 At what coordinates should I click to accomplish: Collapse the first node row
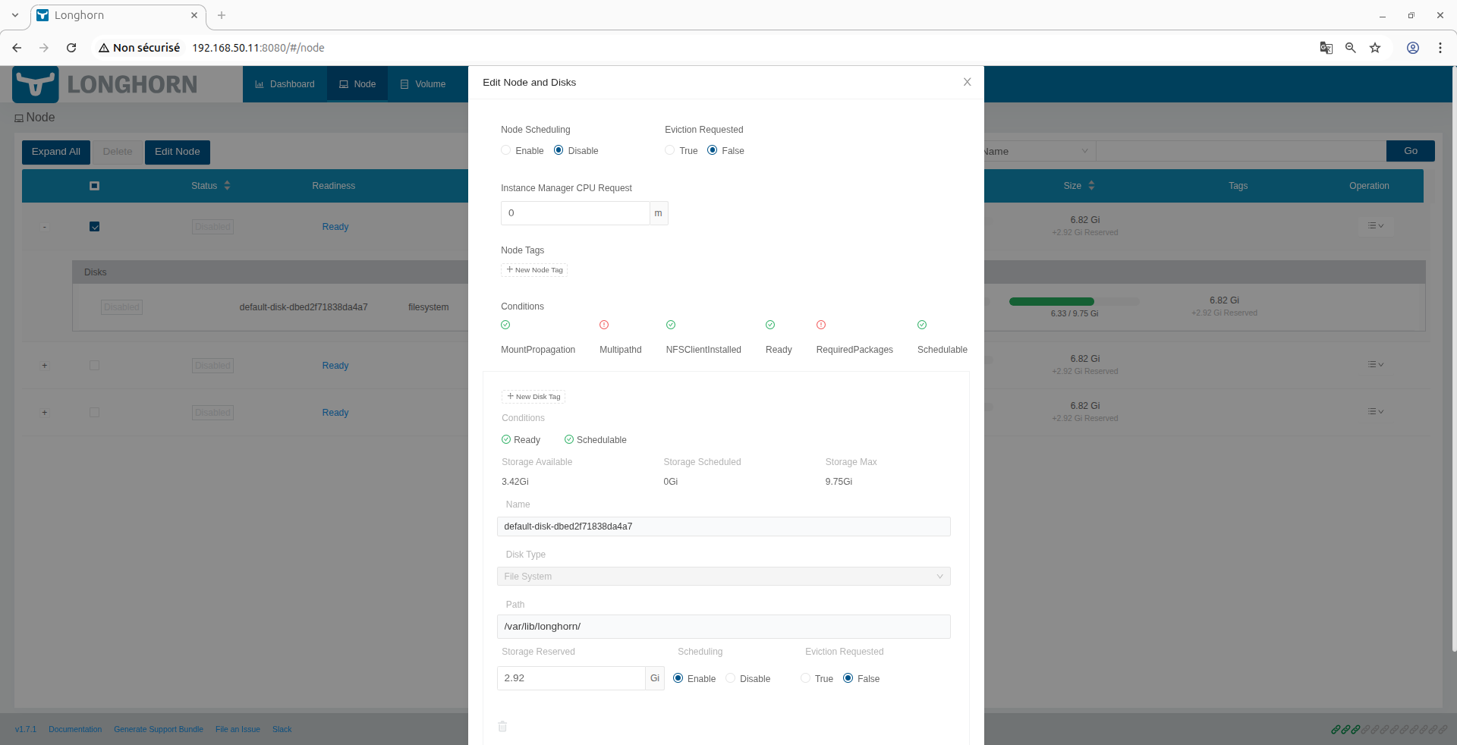pos(45,227)
